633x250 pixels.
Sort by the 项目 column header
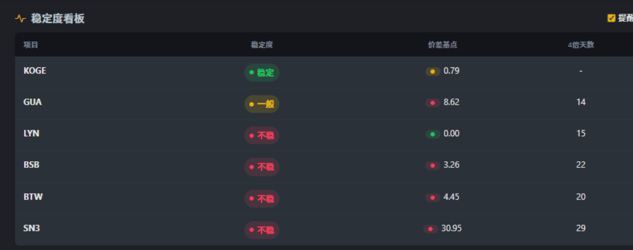(31, 45)
